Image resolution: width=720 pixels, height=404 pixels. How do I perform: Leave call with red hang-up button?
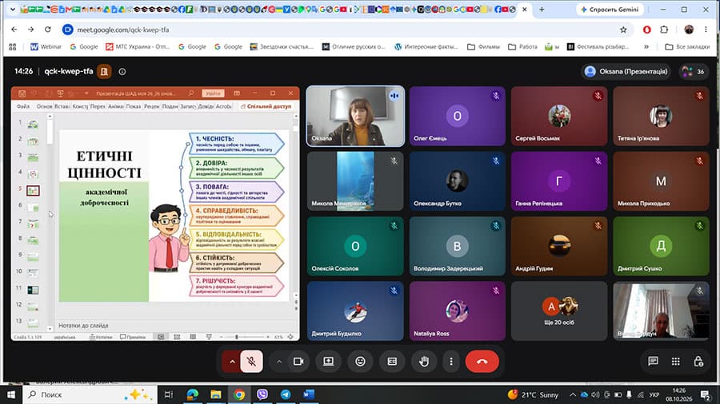[x=482, y=362]
